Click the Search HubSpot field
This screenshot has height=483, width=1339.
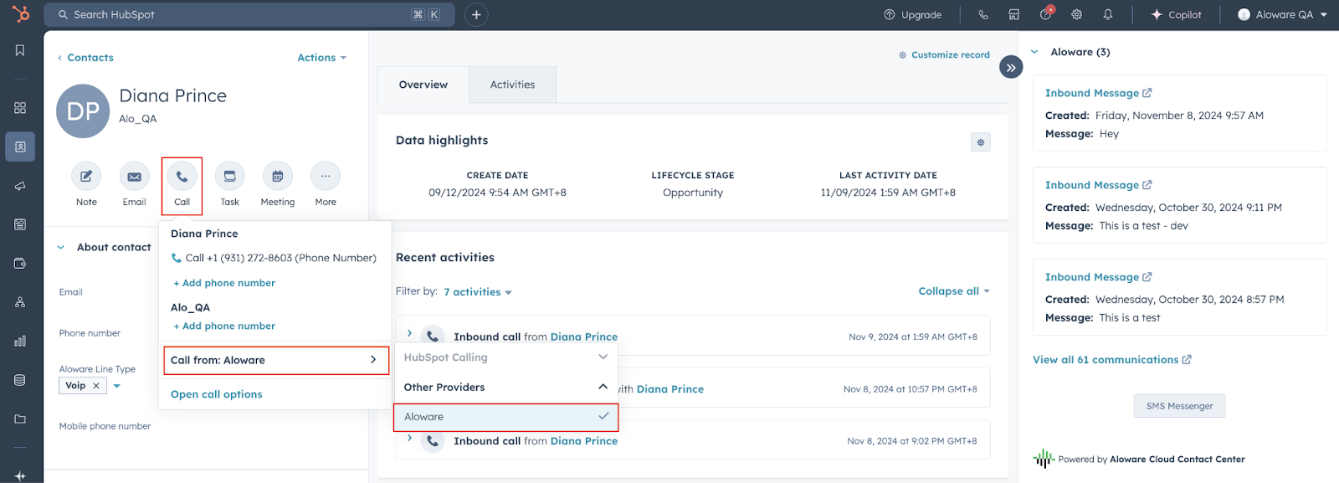pos(249,14)
